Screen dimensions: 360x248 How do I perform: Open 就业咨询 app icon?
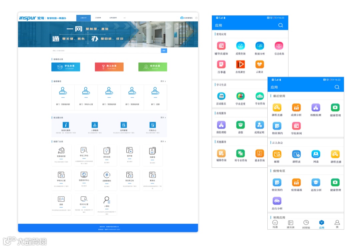[x=260, y=153]
